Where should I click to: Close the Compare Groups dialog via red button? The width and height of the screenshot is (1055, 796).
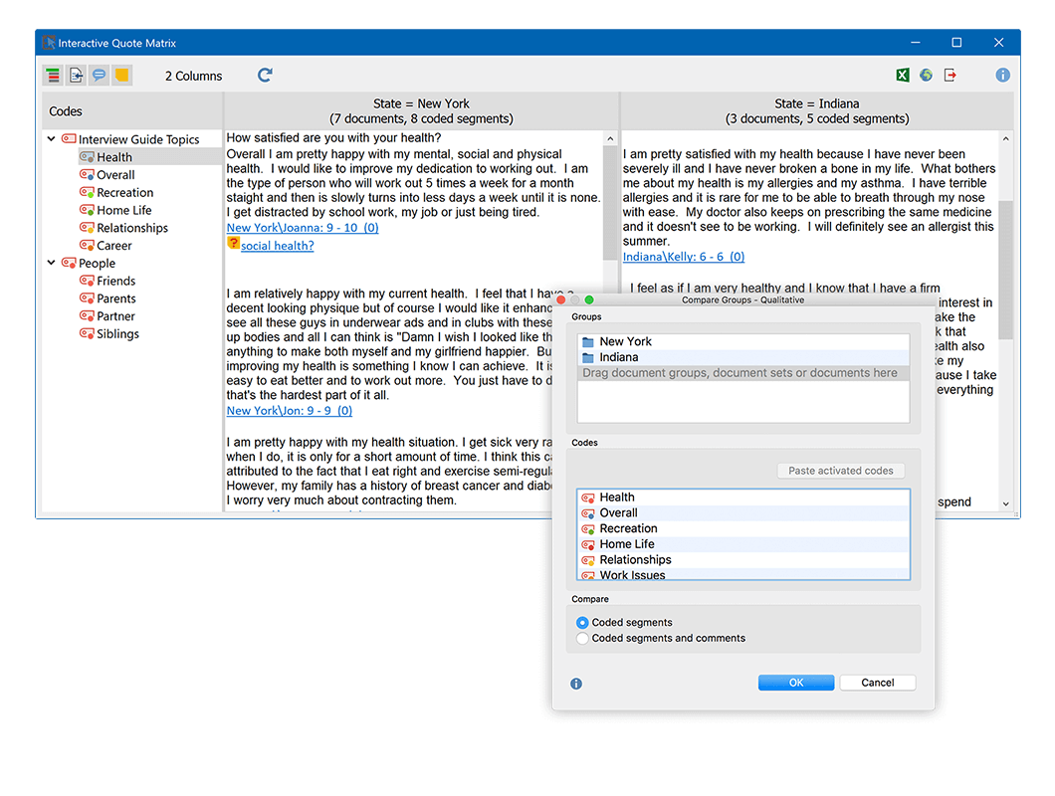561,300
